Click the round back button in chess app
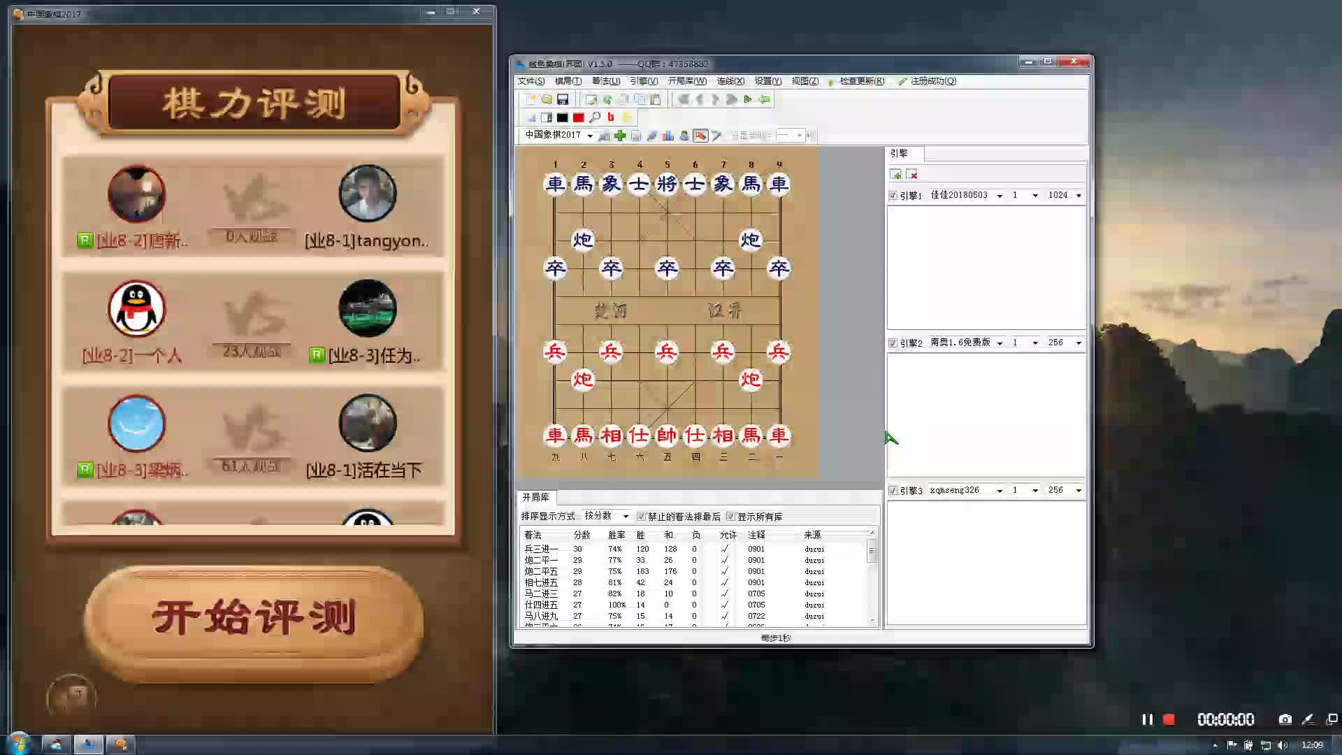The height and width of the screenshot is (755, 1342). (71, 697)
